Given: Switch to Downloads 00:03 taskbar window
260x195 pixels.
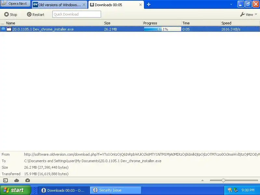Looking at the screenshot, I should point(64,190).
